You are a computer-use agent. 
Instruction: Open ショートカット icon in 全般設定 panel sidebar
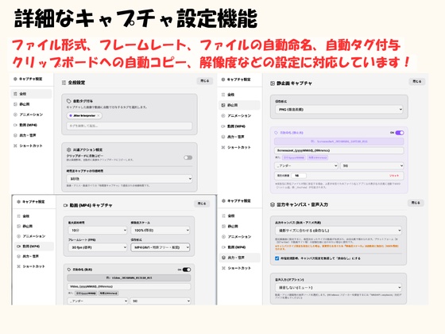tap(15, 146)
